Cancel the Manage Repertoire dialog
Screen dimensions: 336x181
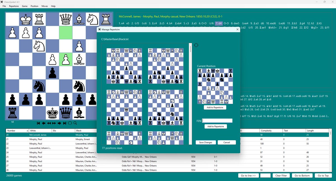click(x=227, y=142)
